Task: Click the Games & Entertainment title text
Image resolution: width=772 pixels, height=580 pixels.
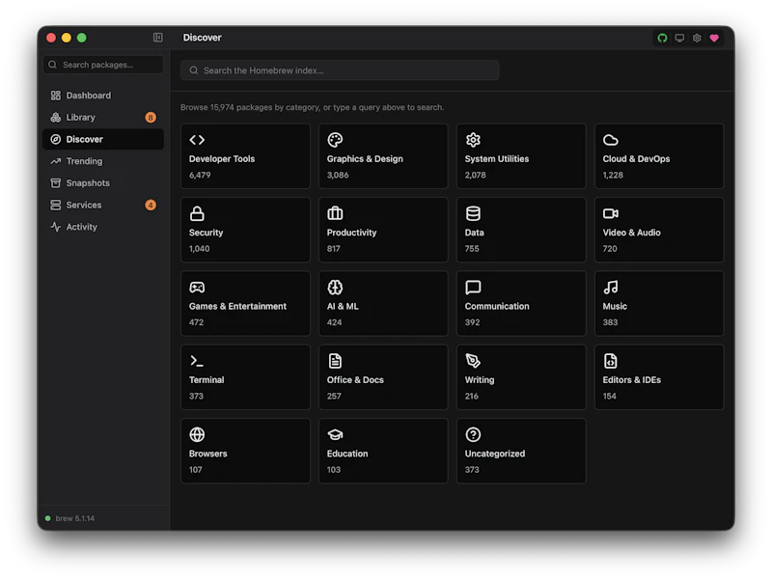Action: [237, 306]
